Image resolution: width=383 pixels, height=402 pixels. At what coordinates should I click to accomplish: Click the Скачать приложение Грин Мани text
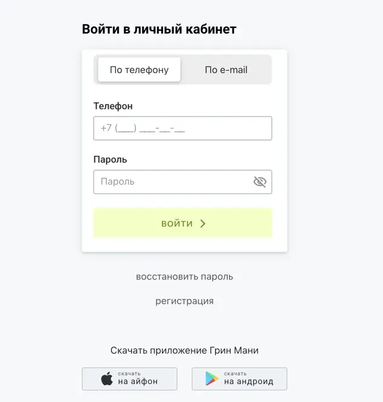pyautogui.click(x=184, y=351)
